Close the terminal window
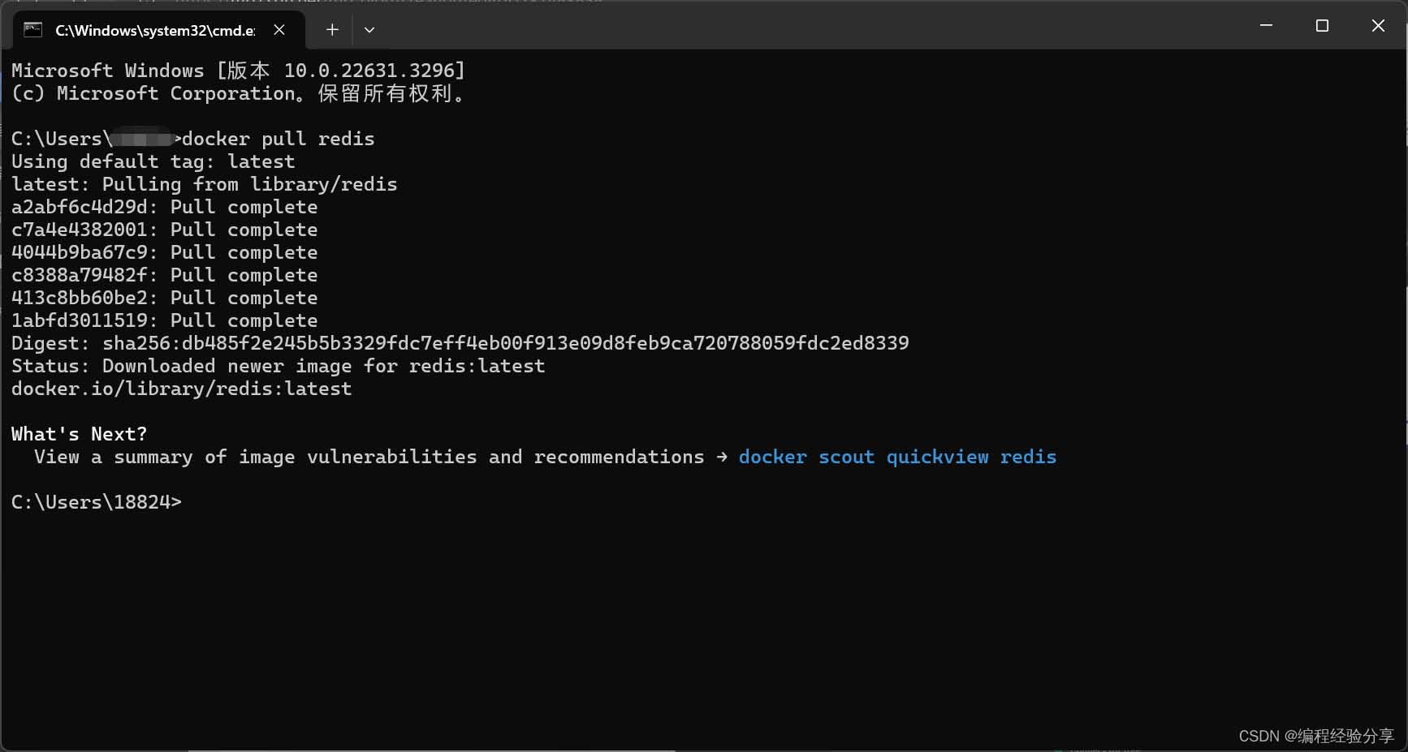1408x752 pixels. pos(1378,26)
